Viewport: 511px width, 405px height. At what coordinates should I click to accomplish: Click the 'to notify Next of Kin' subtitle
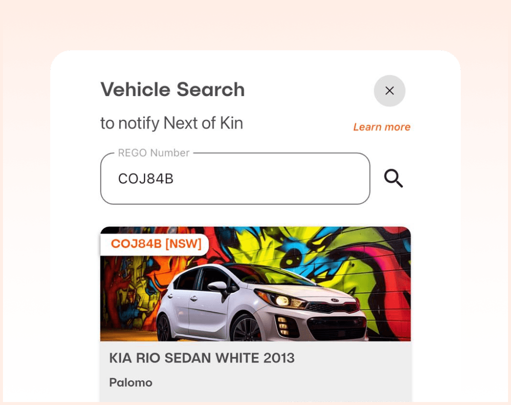(172, 123)
